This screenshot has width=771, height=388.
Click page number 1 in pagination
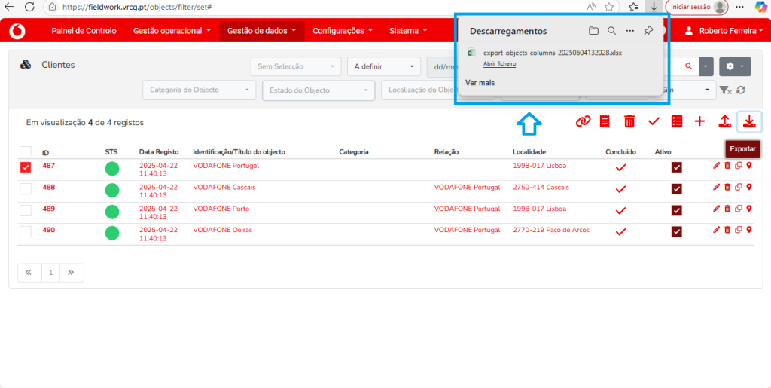tap(50, 273)
